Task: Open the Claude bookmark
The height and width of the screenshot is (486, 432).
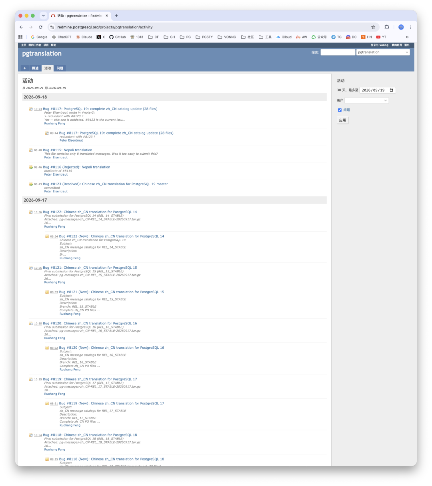Action: 84,37
